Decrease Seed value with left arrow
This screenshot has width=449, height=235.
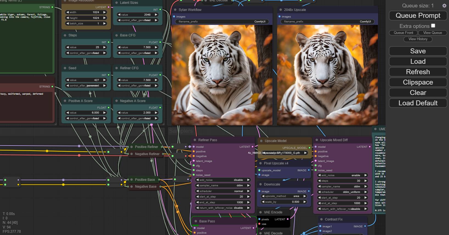pos(68,80)
